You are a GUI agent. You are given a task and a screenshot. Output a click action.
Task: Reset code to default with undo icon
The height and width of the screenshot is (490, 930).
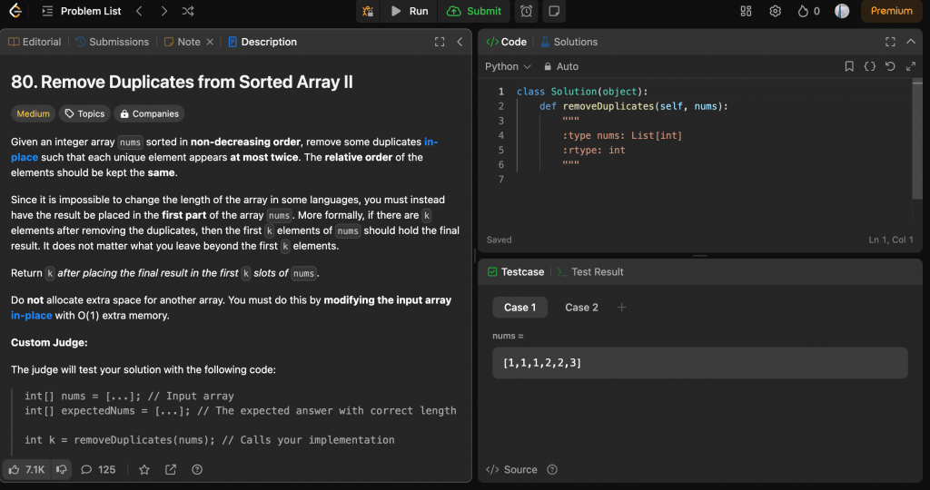[x=889, y=66]
